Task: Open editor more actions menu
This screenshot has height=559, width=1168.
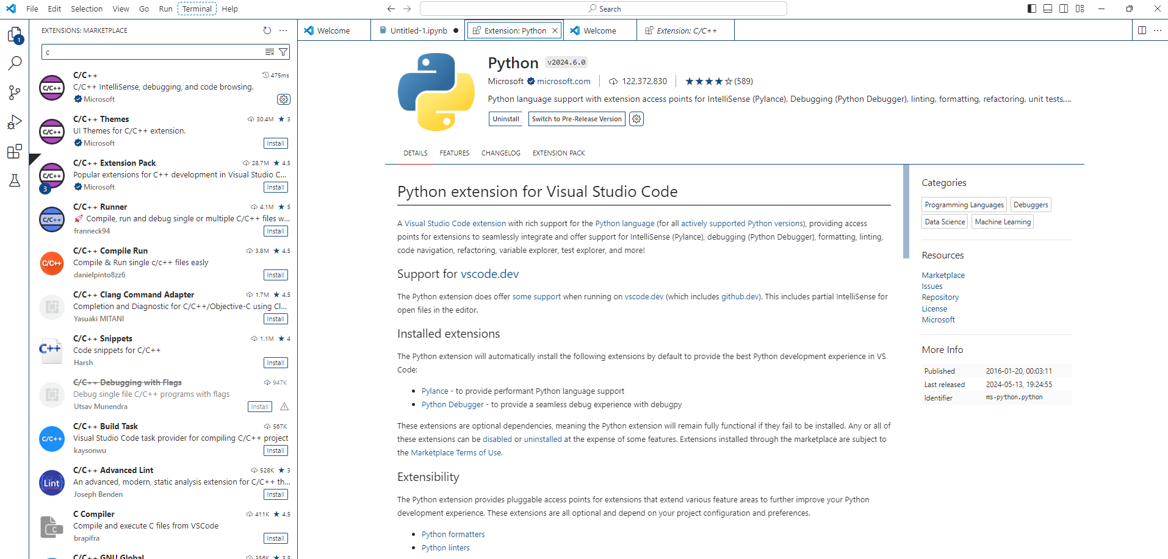Action: pyautogui.click(x=1158, y=30)
